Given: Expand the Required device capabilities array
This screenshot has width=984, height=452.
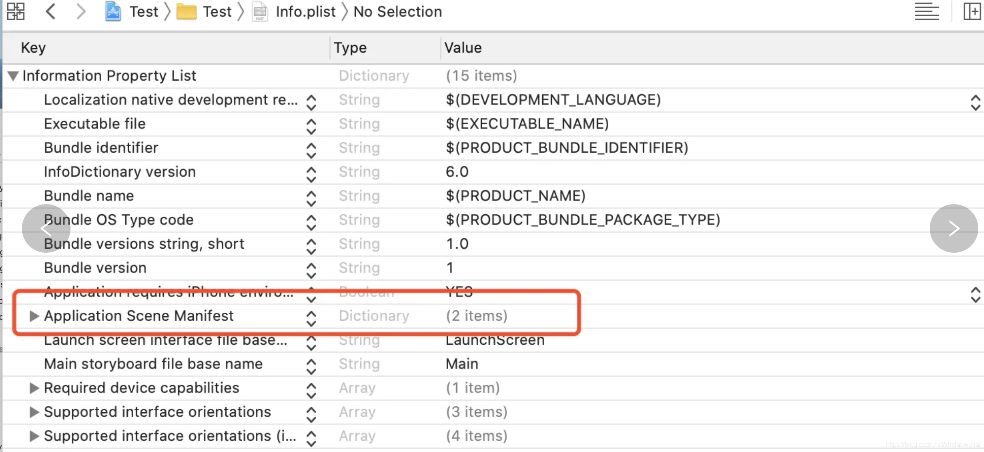Looking at the screenshot, I should tap(34, 388).
